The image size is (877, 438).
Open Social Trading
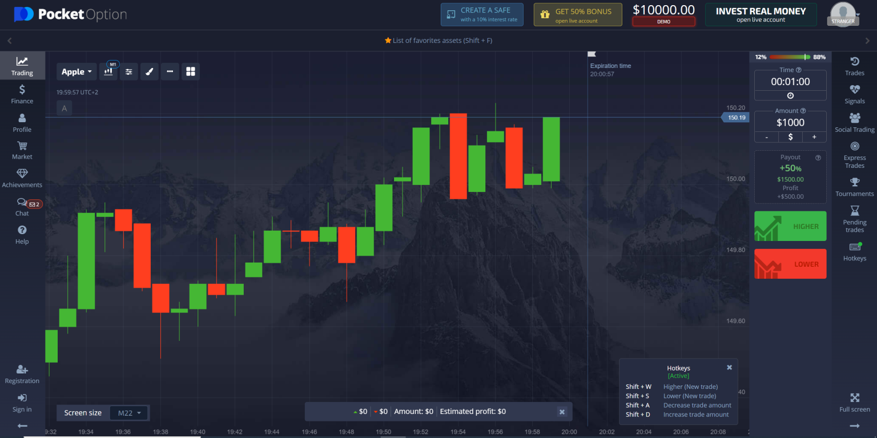[854, 122]
